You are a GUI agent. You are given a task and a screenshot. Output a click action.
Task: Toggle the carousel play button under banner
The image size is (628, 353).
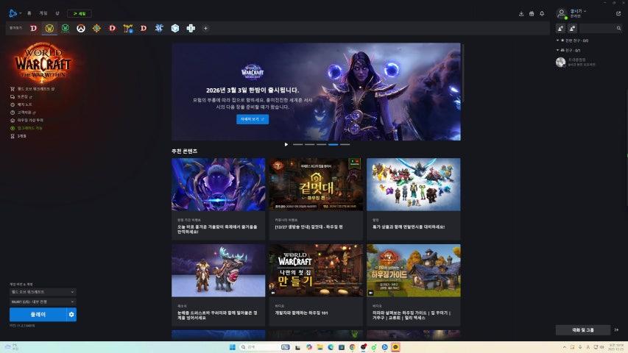coord(286,144)
